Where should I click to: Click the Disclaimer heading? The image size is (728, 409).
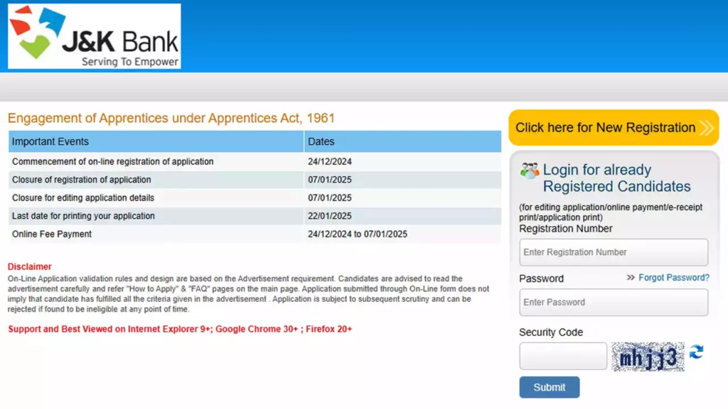point(29,267)
